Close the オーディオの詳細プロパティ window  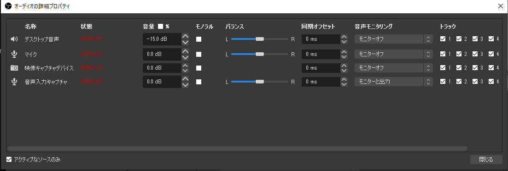pos(500,6)
